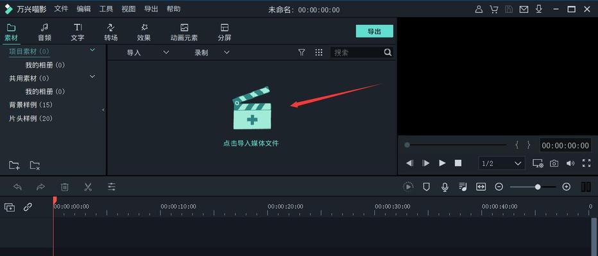This screenshot has width=598, height=256.
Task: Open the 1/2 preview quality dropdown
Action: pos(502,164)
